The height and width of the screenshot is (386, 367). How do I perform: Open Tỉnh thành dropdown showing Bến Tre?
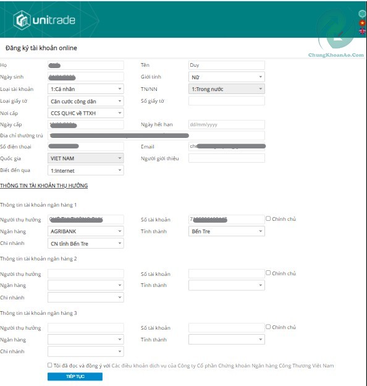pos(227,231)
